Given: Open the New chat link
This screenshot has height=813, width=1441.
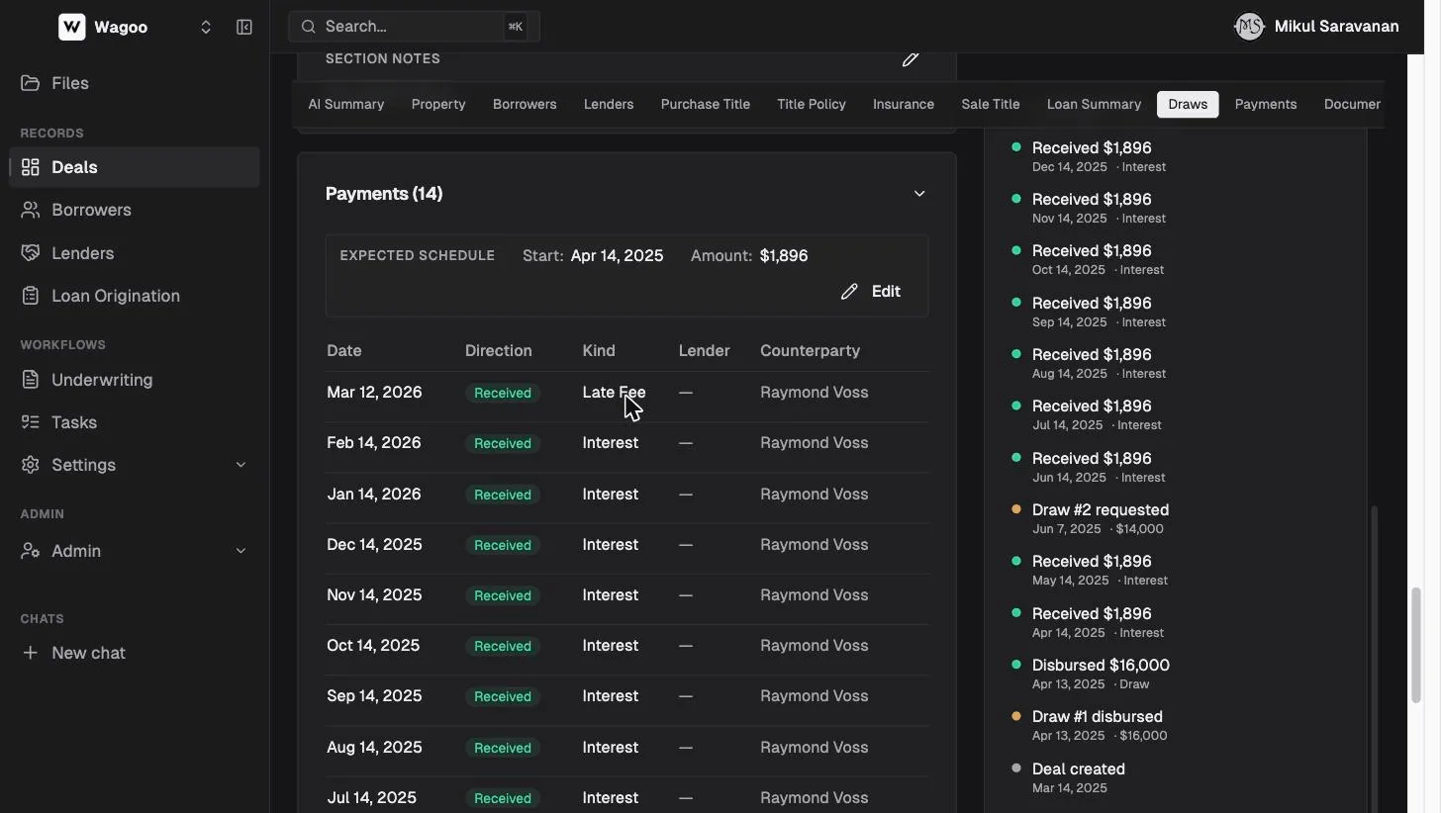Looking at the screenshot, I should 88,653.
